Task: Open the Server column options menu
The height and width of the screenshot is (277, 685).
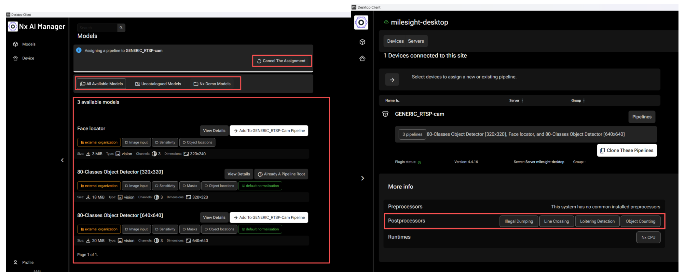Action: pos(522,101)
